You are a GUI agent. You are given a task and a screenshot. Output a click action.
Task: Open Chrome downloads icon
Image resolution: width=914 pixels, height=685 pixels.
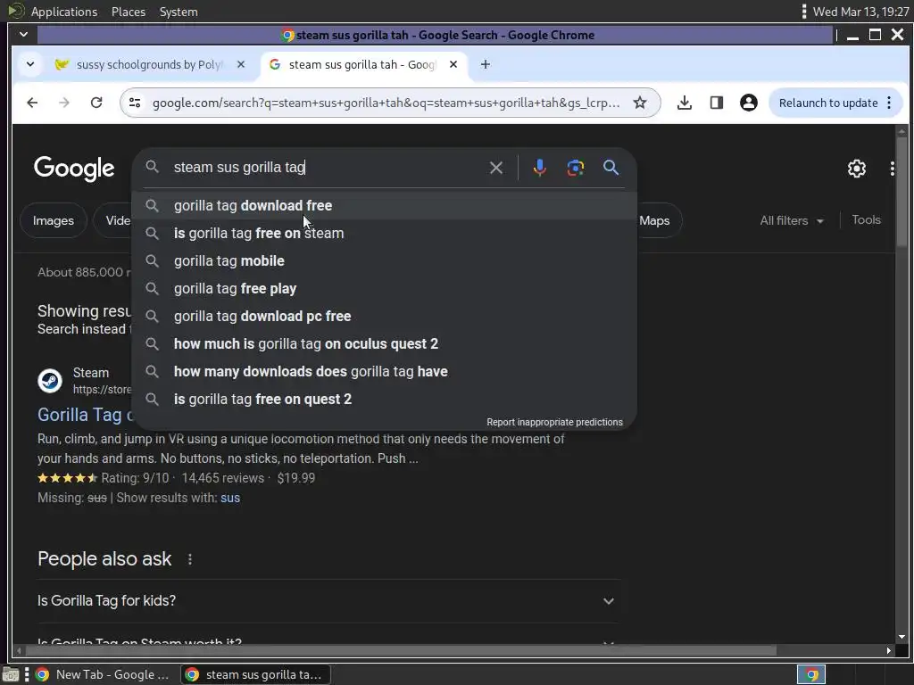tap(685, 103)
